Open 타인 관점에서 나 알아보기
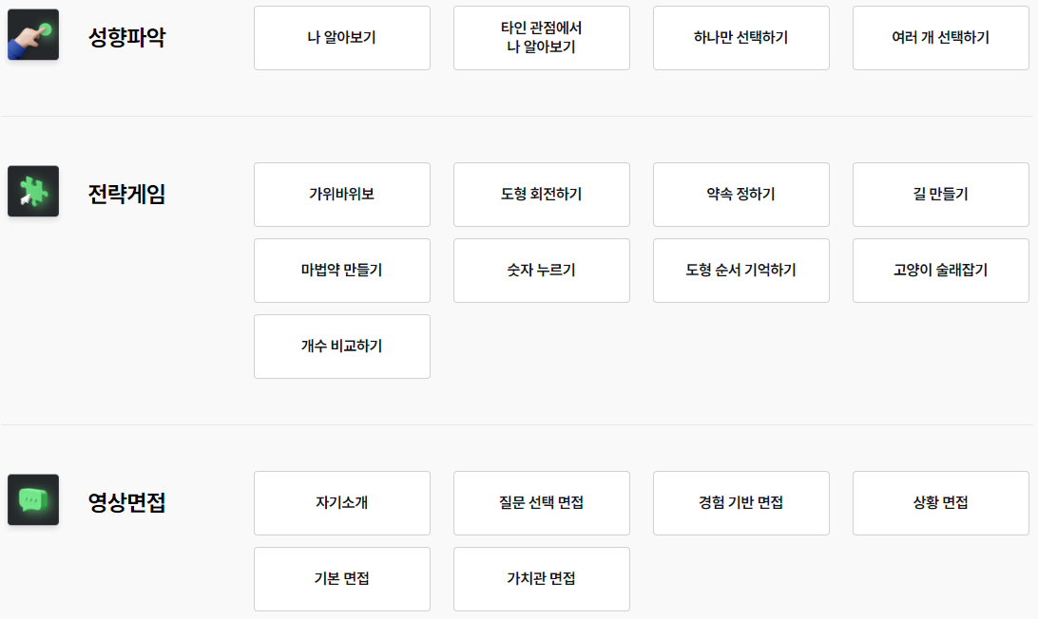Screen dimensions: 1038x619 point(541,38)
